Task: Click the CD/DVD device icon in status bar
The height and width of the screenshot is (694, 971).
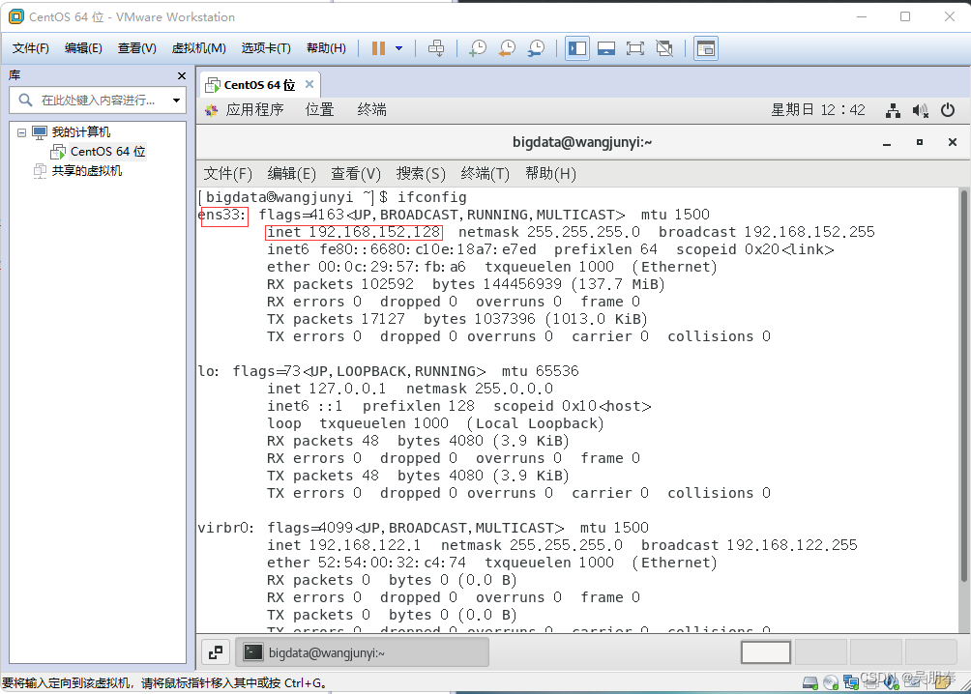Action: [x=831, y=682]
